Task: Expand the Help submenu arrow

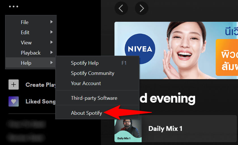Action: pos(52,63)
